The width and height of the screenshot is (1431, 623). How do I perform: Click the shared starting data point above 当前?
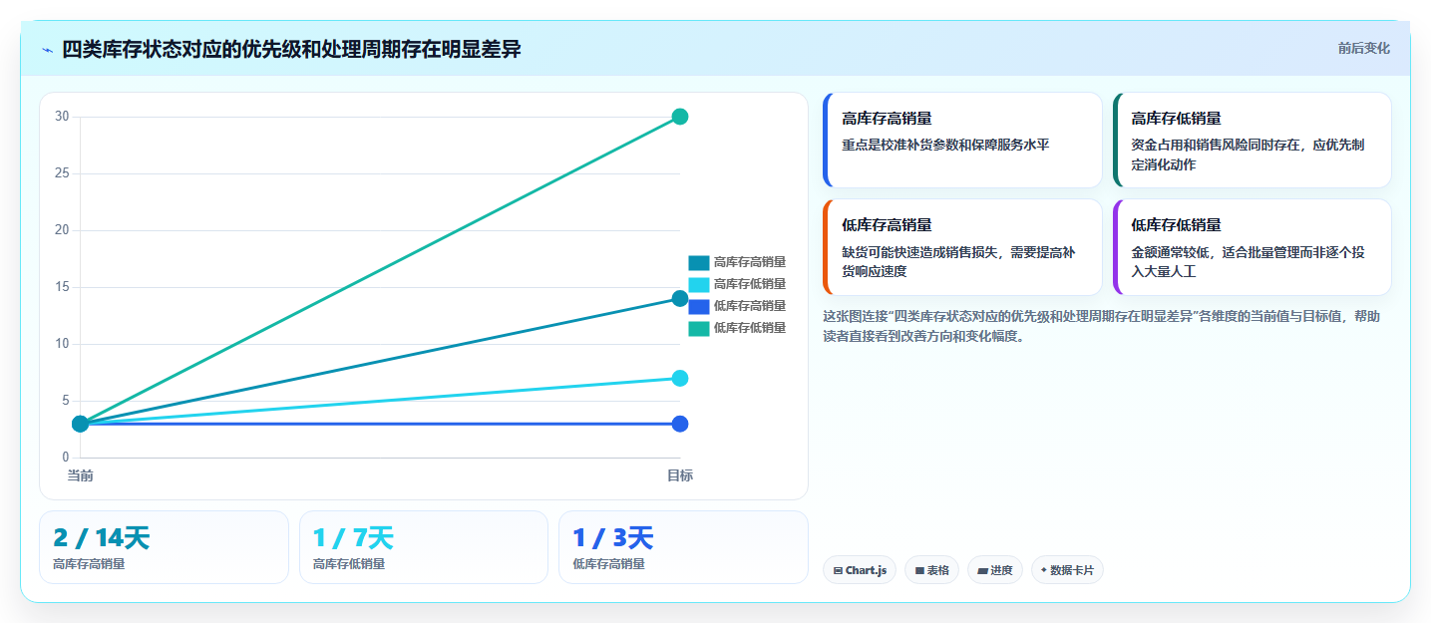81,424
